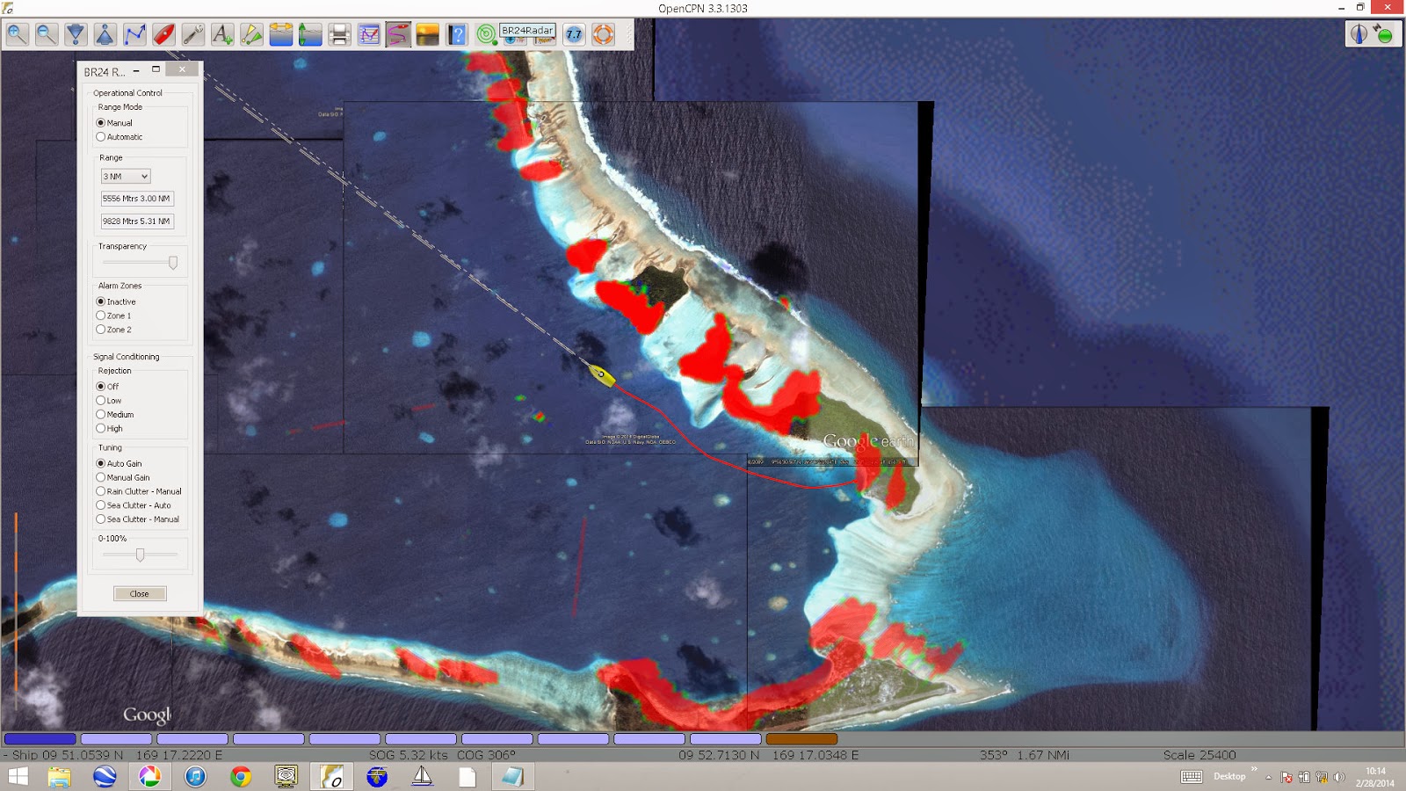Click the sailboat app in the taskbar
This screenshot has width=1406, height=791.
pyautogui.click(x=422, y=776)
